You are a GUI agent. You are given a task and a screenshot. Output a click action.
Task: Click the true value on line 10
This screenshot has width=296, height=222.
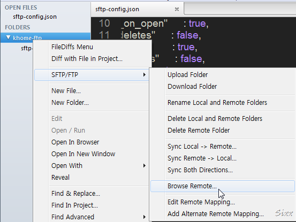[198, 24]
